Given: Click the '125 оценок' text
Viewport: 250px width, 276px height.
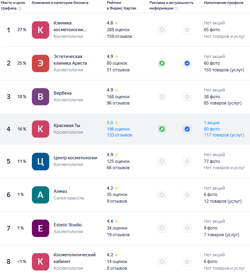Looking at the screenshot, I should click(119, 161).
